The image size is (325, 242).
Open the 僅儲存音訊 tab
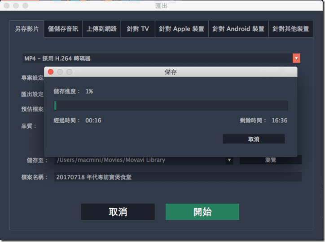(x=63, y=29)
